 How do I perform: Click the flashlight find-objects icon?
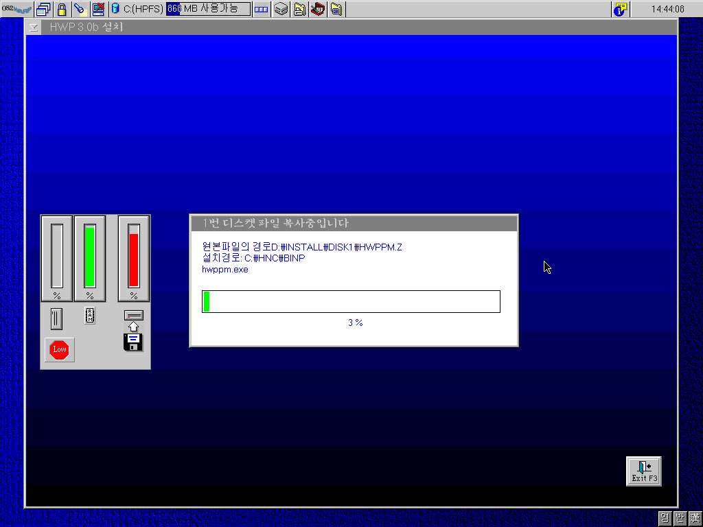[80, 9]
